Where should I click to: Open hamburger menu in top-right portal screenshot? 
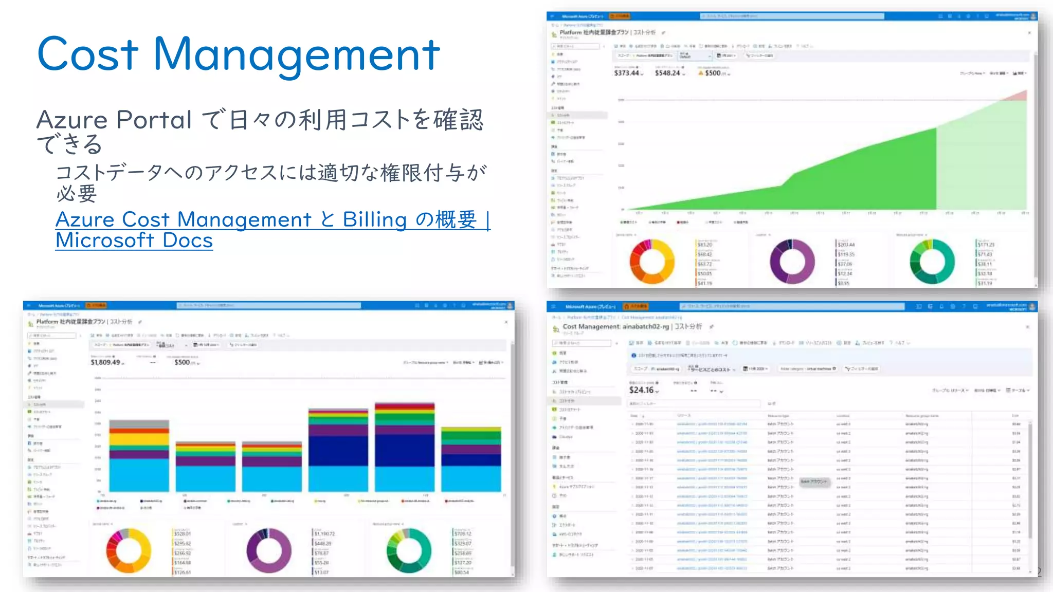coord(553,16)
